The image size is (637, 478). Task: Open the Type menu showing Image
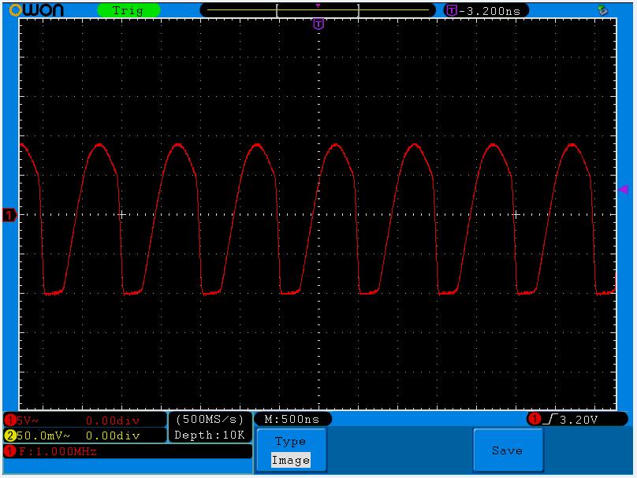pyautogui.click(x=290, y=451)
